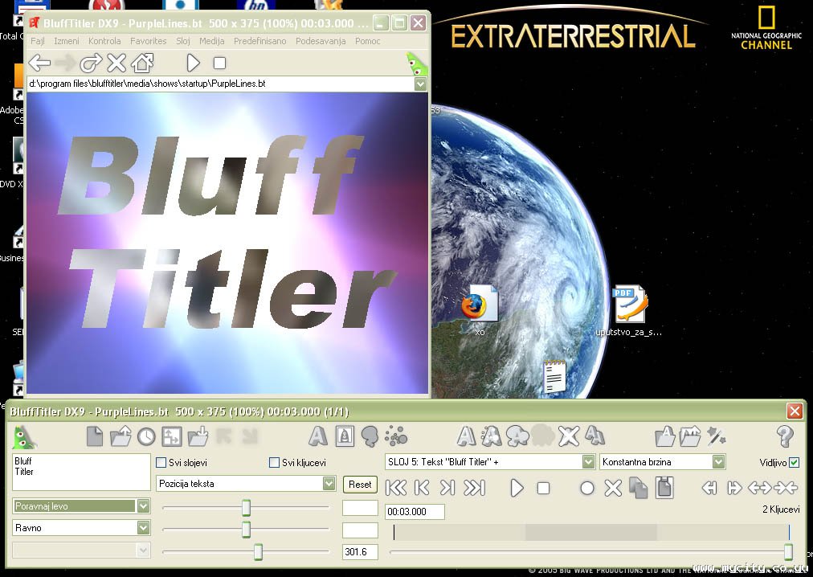Click the paste key clipboard icon
Screen dimensions: 813x577
click(x=664, y=488)
